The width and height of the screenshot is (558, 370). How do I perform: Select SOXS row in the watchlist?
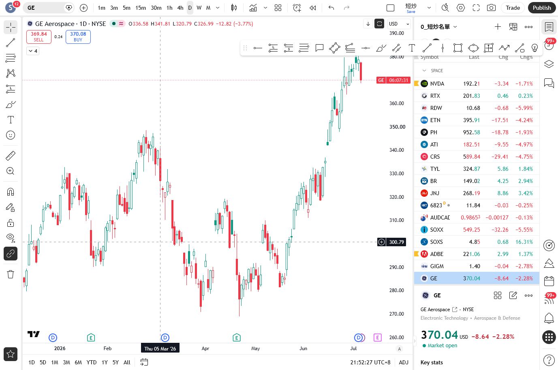tap(477, 242)
